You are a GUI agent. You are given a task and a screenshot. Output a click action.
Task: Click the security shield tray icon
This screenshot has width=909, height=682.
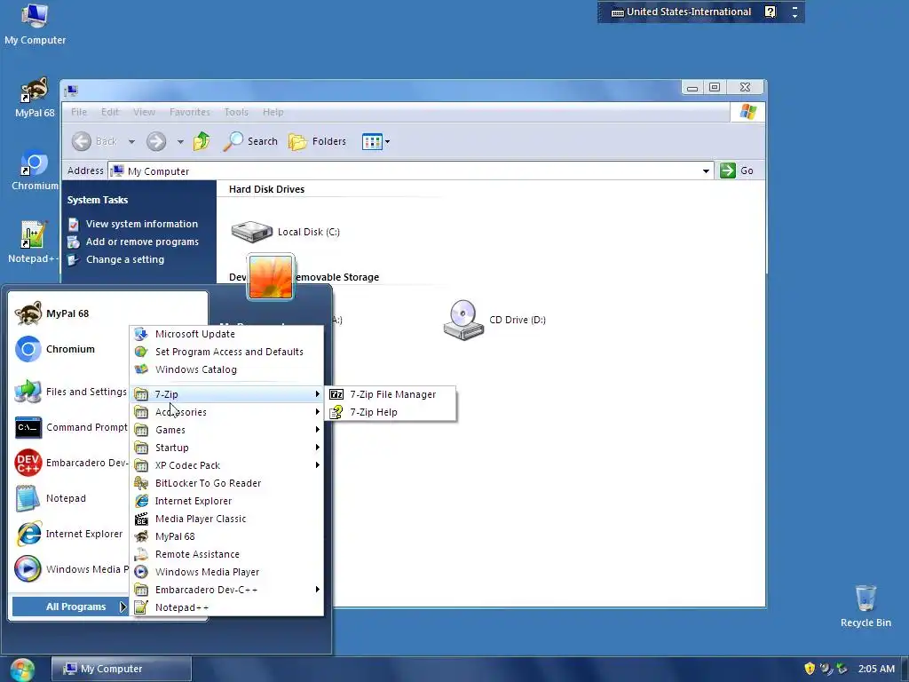click(x=810, y=669)
